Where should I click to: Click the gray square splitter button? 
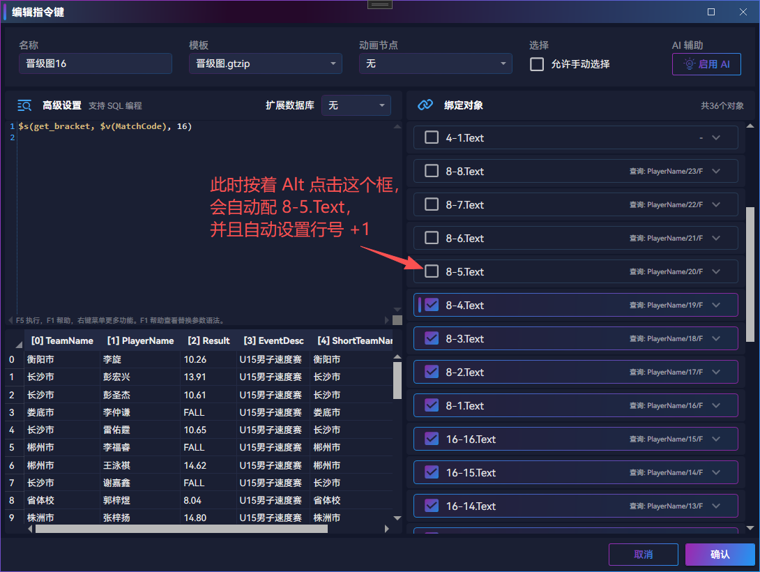click(397, 320)
